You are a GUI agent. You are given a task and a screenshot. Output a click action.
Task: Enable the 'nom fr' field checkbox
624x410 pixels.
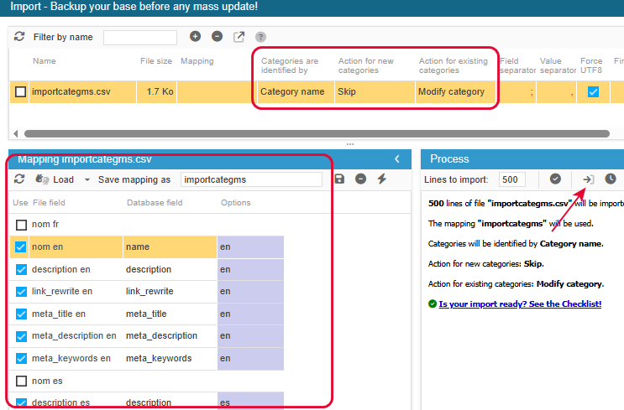[x=21, y=225]
